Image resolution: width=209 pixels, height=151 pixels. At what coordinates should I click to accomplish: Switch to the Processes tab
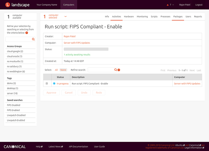click(165, 17)
